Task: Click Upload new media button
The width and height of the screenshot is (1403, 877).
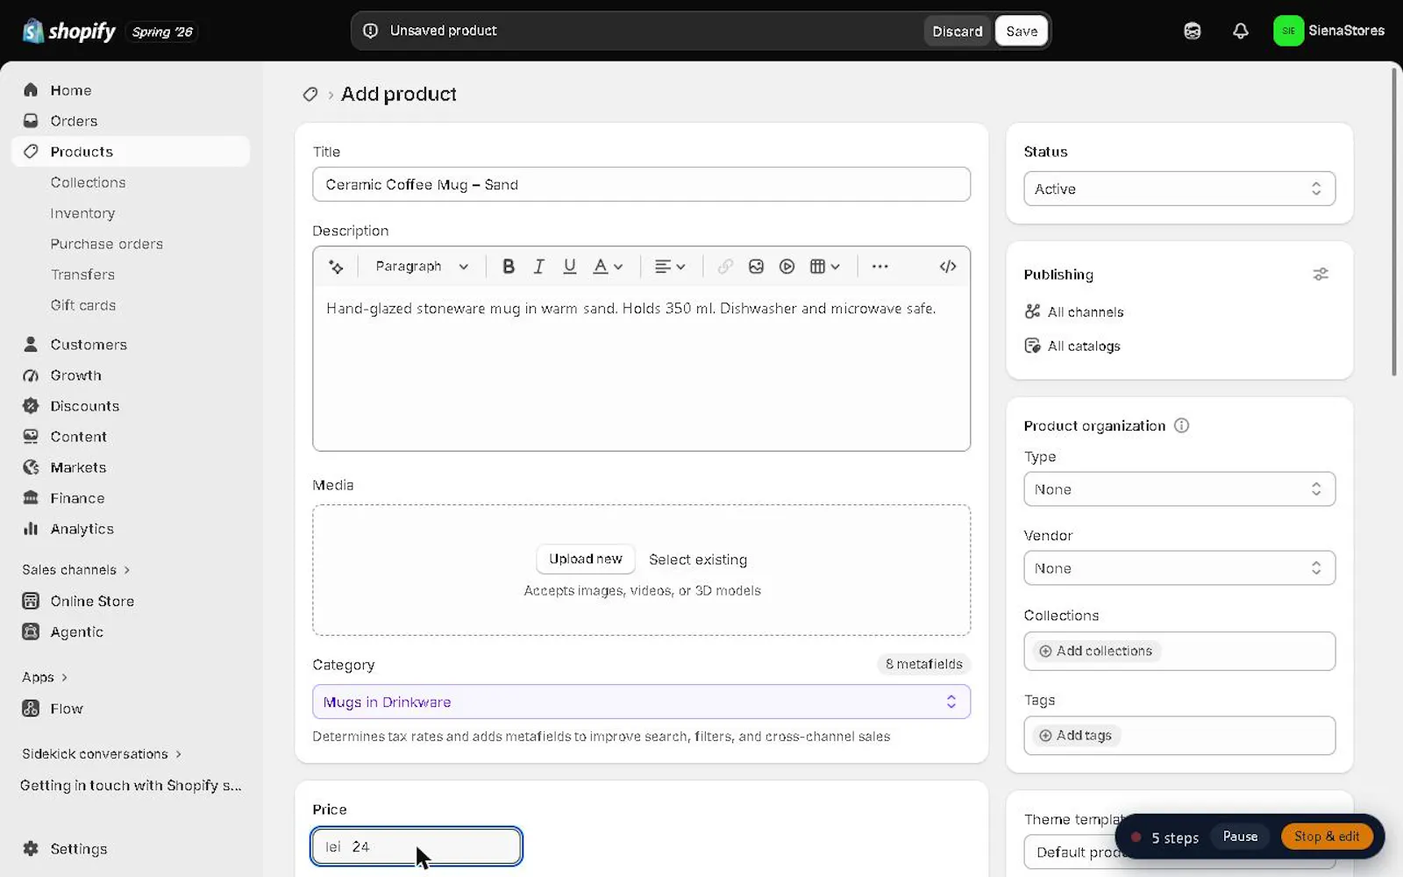Action: coord(585,560)
